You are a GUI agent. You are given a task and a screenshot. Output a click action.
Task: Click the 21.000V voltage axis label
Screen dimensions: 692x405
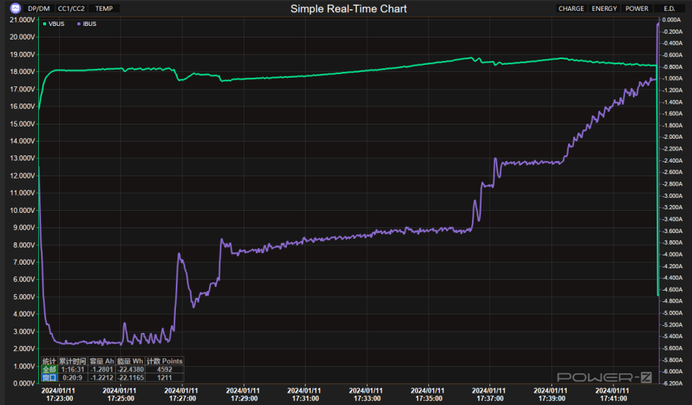point(22,20)
